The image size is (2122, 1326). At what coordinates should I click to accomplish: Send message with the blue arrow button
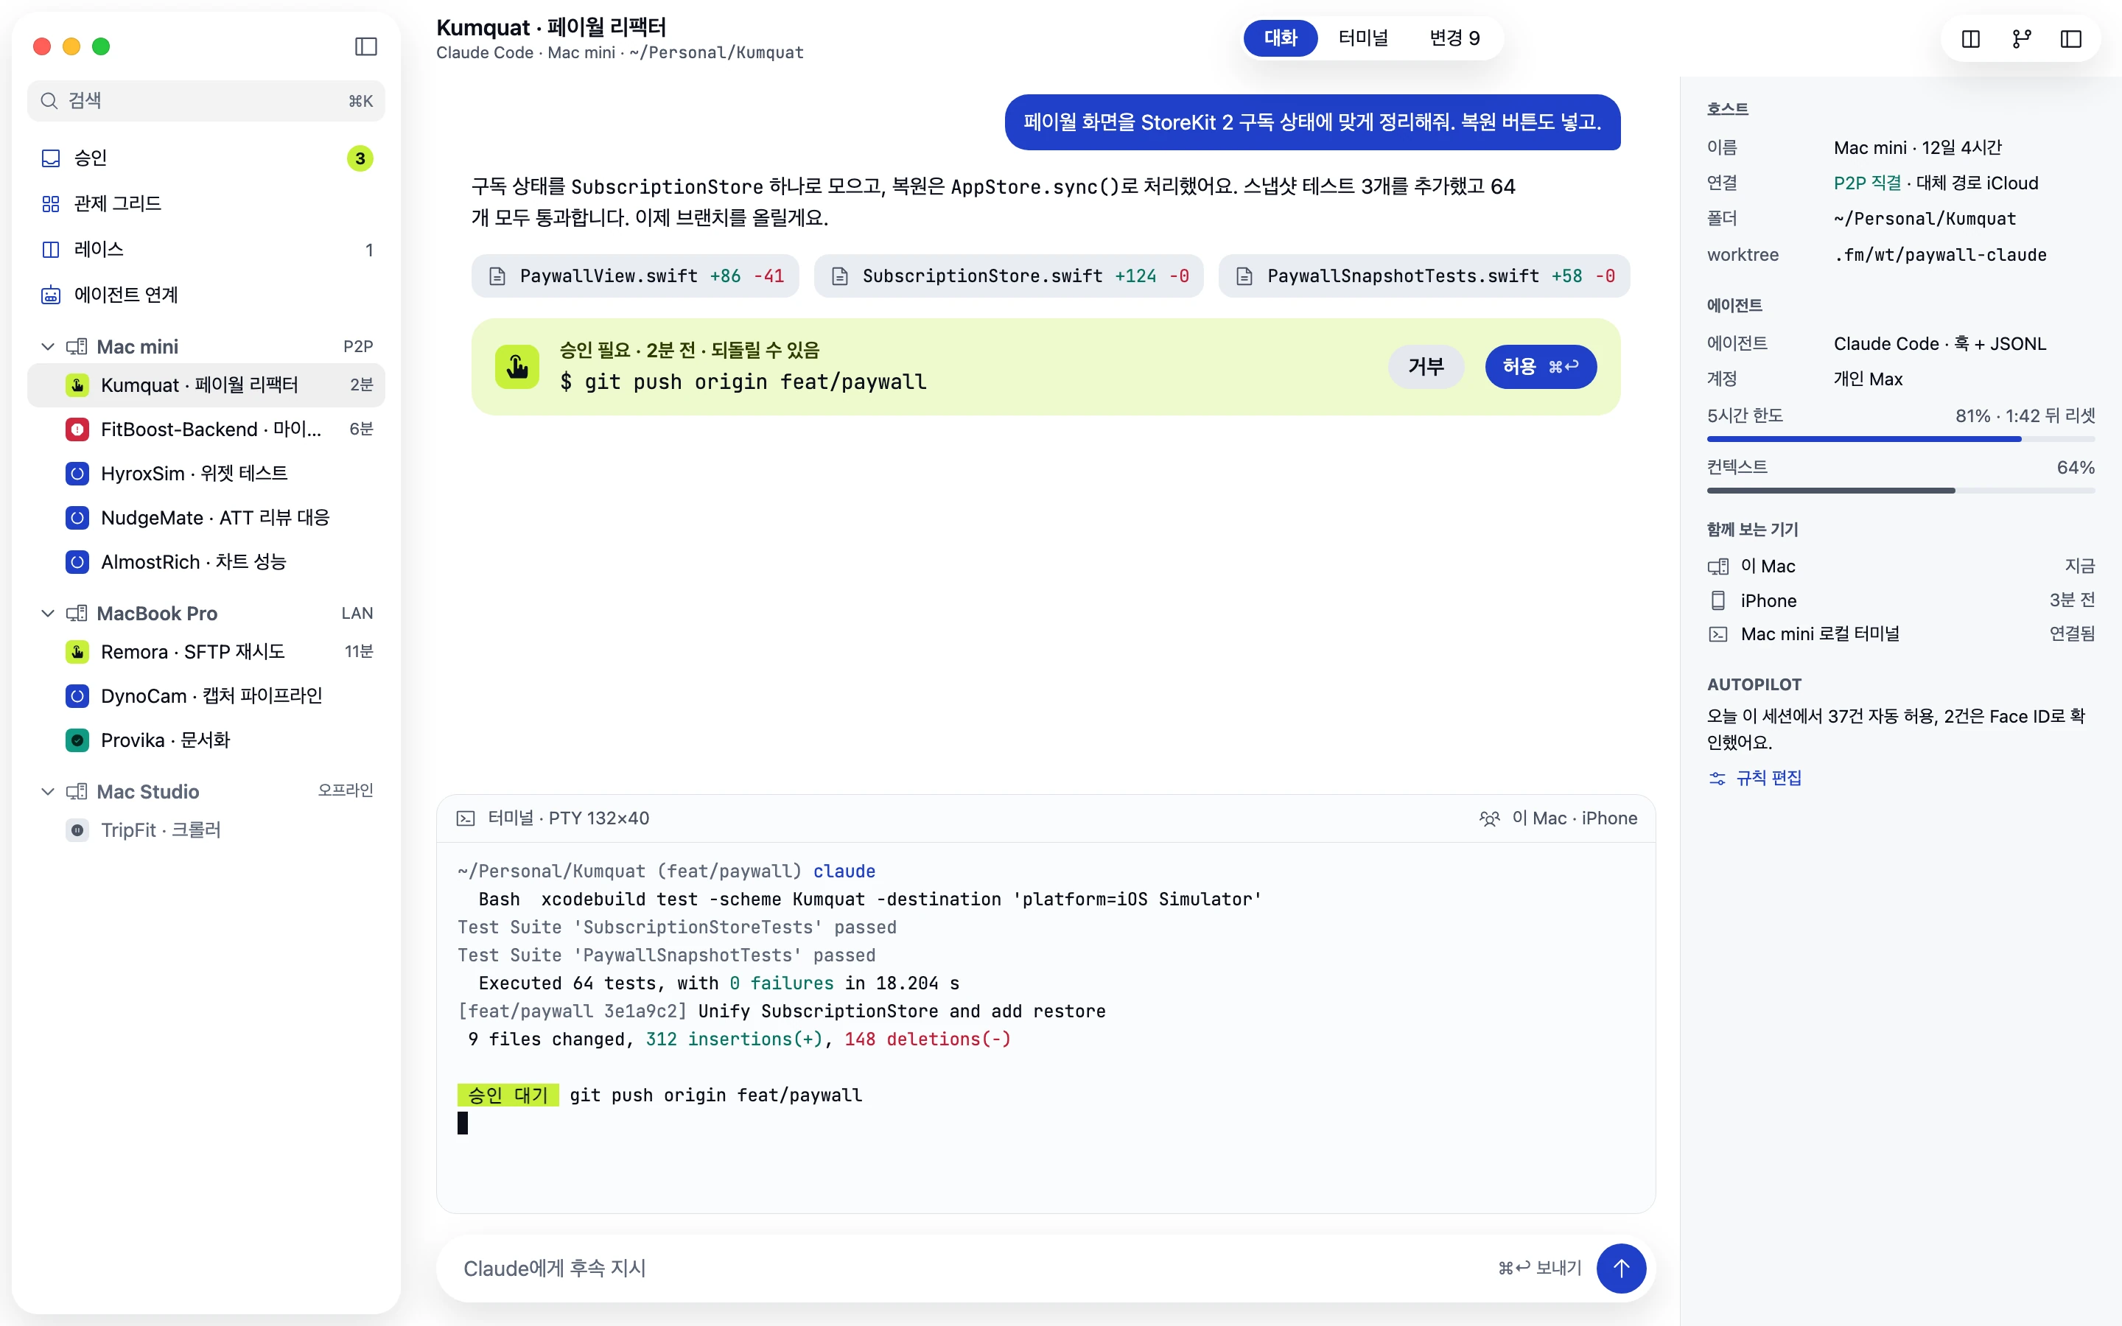pos(1620,1268)
